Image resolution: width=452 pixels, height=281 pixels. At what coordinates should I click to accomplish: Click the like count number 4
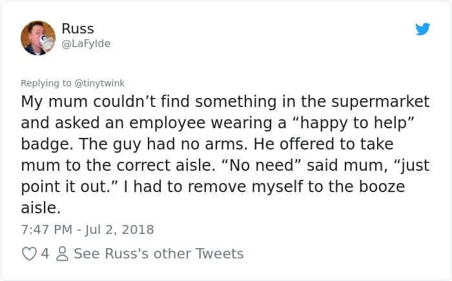tap(45, 254)
